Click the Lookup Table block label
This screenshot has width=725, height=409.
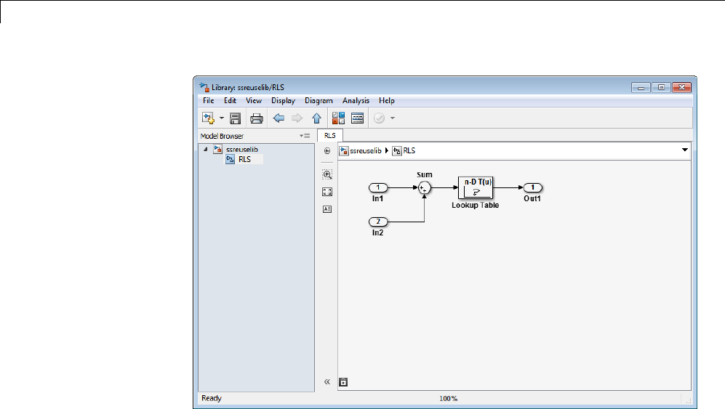pos(476,205)
